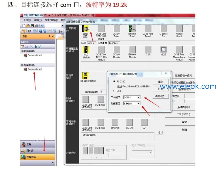Expand the navigation panel chevron at bottom
The width and height of the screenshot is (216, 172).
pos(53,163)
